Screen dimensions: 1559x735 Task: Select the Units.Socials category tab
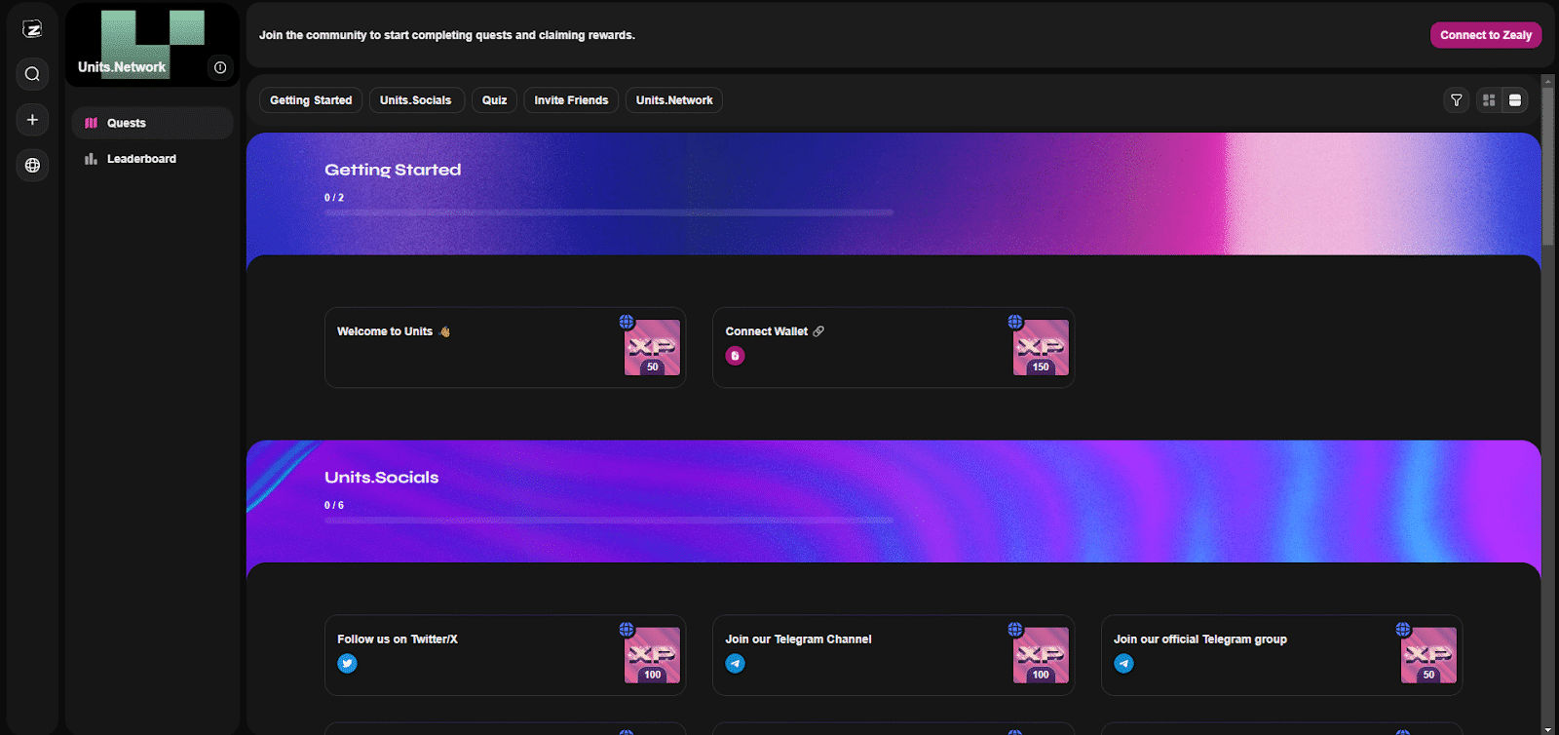[416, 100]
